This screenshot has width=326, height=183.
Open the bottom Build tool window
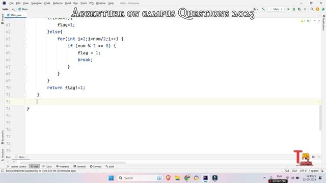pyautogui.click(x=110, y=166)
